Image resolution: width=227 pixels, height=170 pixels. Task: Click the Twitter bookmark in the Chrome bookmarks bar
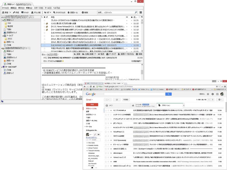pyautogui.click(x=144, y=90)
